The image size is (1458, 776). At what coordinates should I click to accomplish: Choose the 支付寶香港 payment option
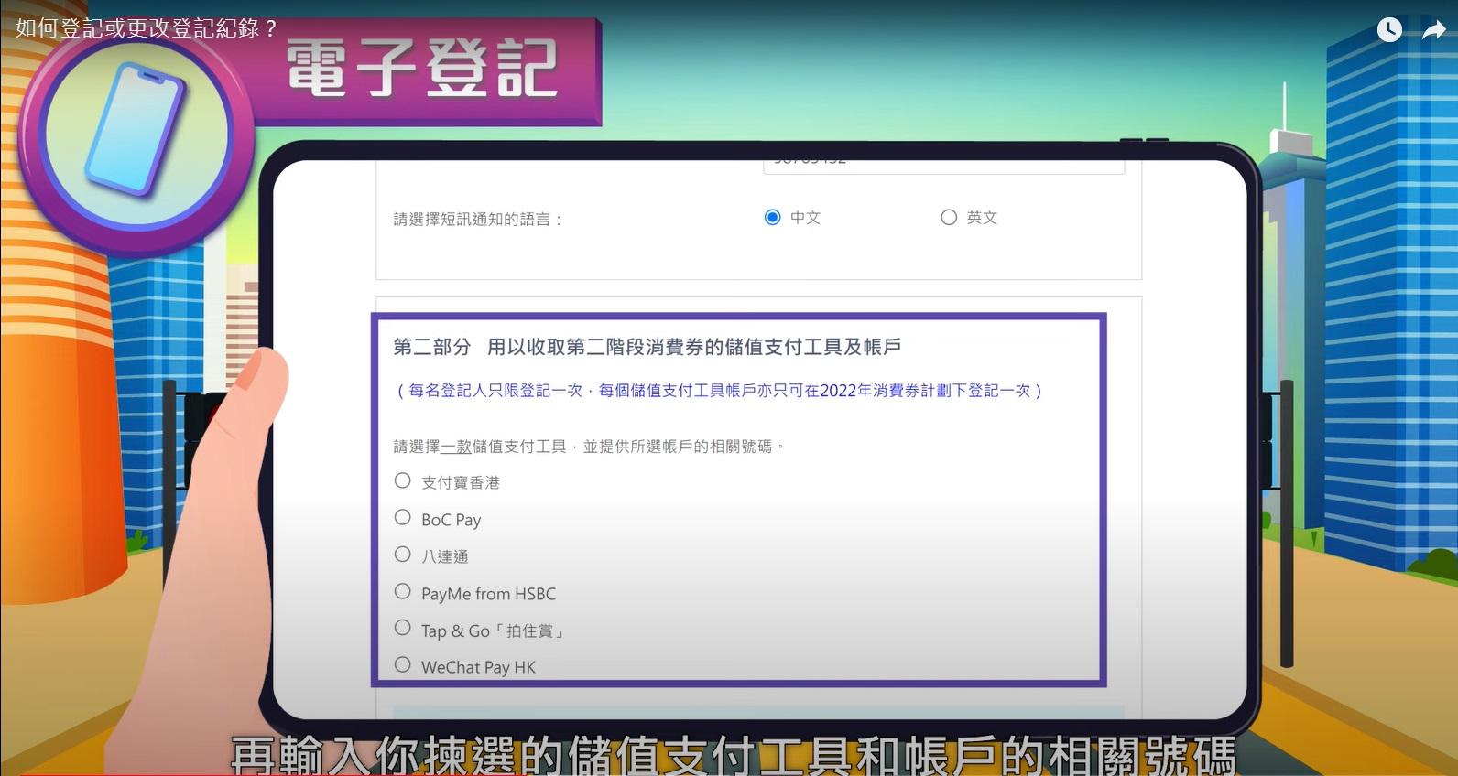(402, 481)
